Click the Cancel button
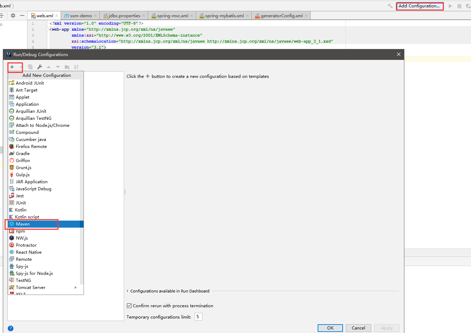Viewport: 471px width, 333px height. point(359,328)
